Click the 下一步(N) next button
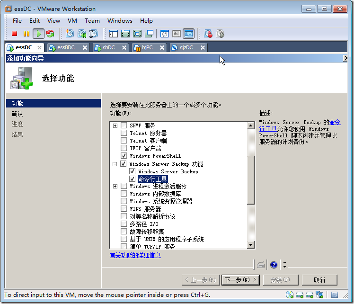Screen dimensions: 354x304 [x=240, y=280]
